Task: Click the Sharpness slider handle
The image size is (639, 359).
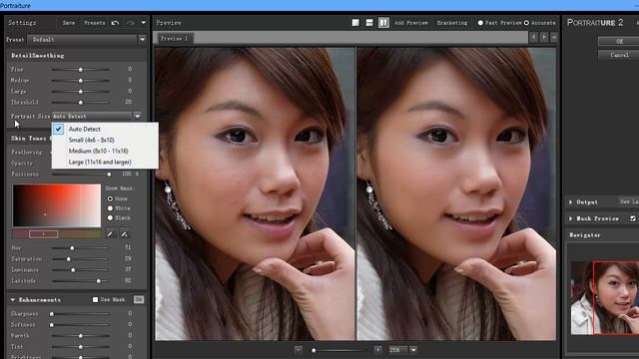Action: click(x=52, y=314)
